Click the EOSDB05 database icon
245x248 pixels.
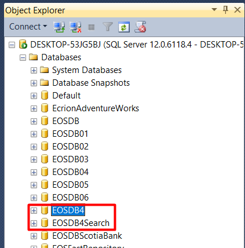pyautogui.click(x=45, y=185)
